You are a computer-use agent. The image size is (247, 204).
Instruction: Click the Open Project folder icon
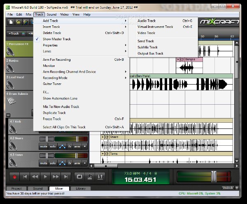pyautogui.click(x=18, y=22)
